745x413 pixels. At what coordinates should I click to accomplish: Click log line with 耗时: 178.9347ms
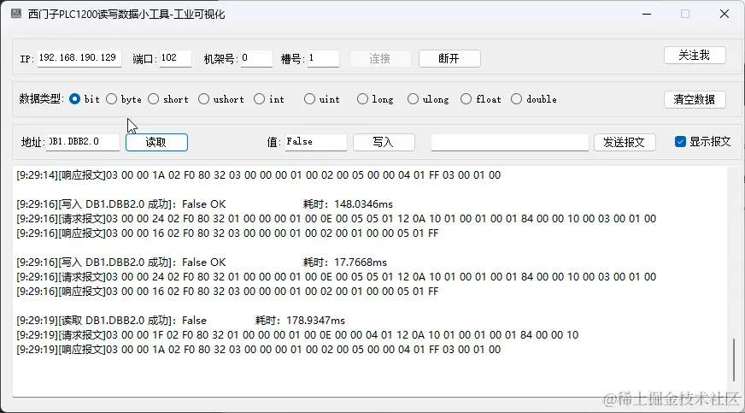point(181,321)
